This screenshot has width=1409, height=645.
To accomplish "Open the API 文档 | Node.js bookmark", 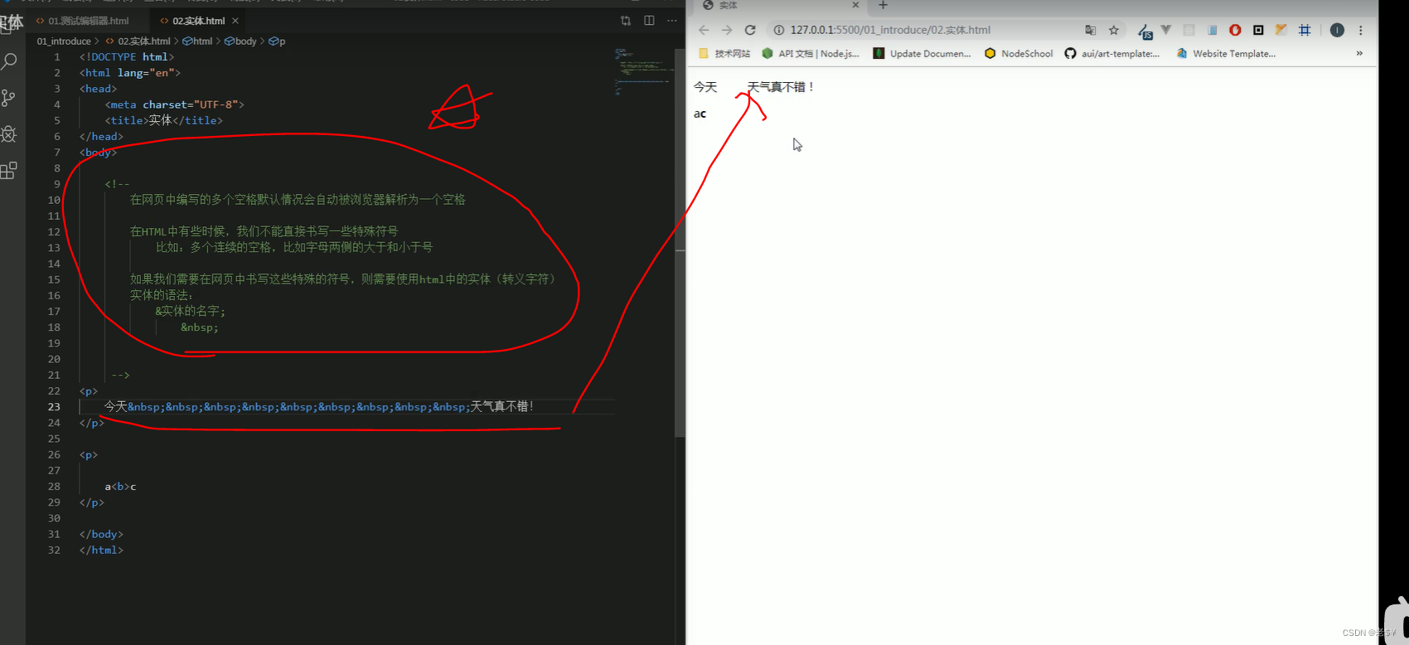I will pos(811,53).
